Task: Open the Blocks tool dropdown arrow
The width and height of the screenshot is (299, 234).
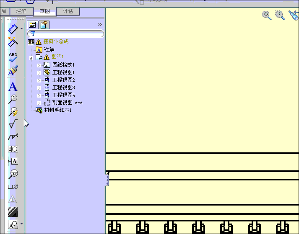Action: pos(21,224)
